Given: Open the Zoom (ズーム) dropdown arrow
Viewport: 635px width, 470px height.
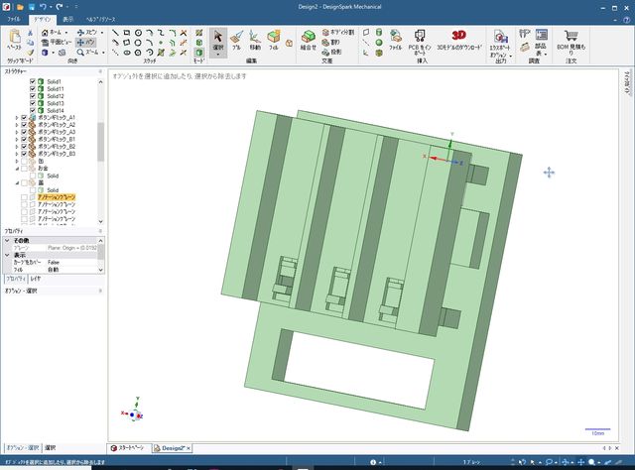Looking at the screenshot, I should click(103, 53).
